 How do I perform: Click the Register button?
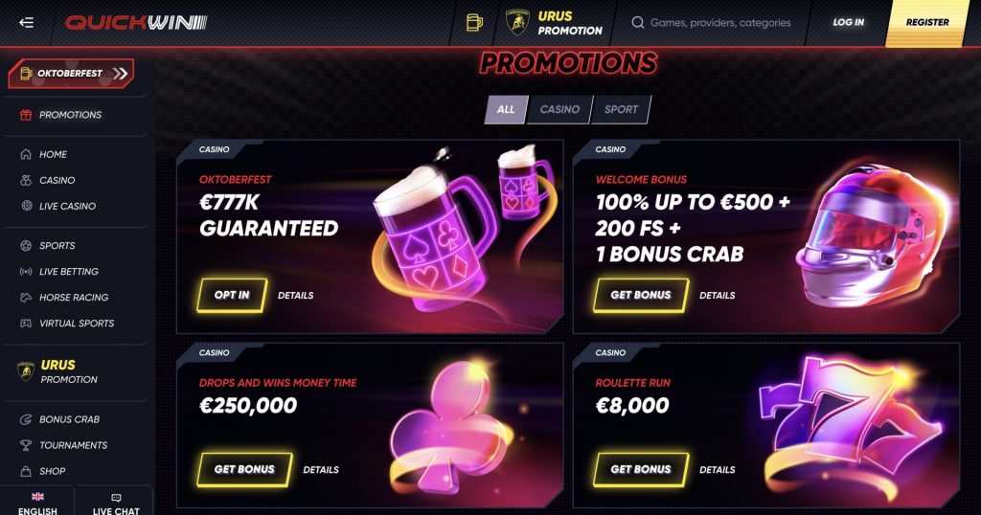click(926, 23)
